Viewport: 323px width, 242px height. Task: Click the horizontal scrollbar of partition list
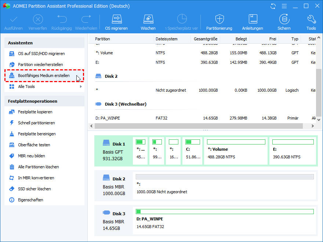(198, 126)
